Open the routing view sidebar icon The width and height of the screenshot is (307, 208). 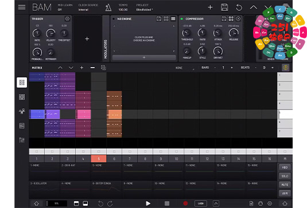tap(22, 111)
